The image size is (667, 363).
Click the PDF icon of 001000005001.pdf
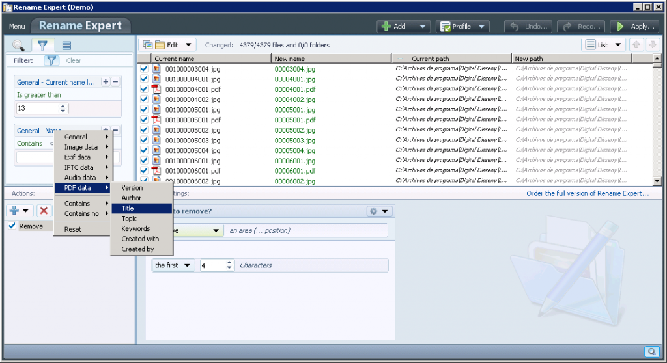[156, 120]
